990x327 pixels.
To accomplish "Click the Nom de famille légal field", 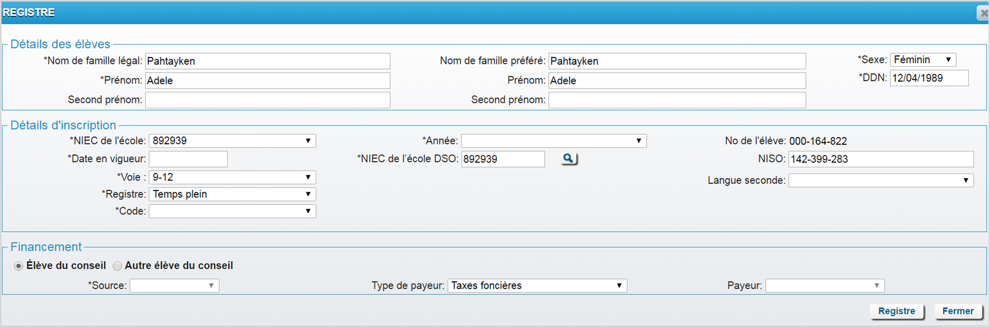I will click(267, 61).
